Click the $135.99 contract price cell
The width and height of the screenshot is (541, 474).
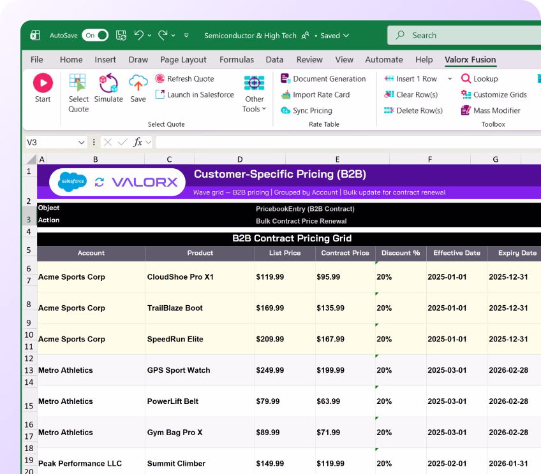[345, 308]
